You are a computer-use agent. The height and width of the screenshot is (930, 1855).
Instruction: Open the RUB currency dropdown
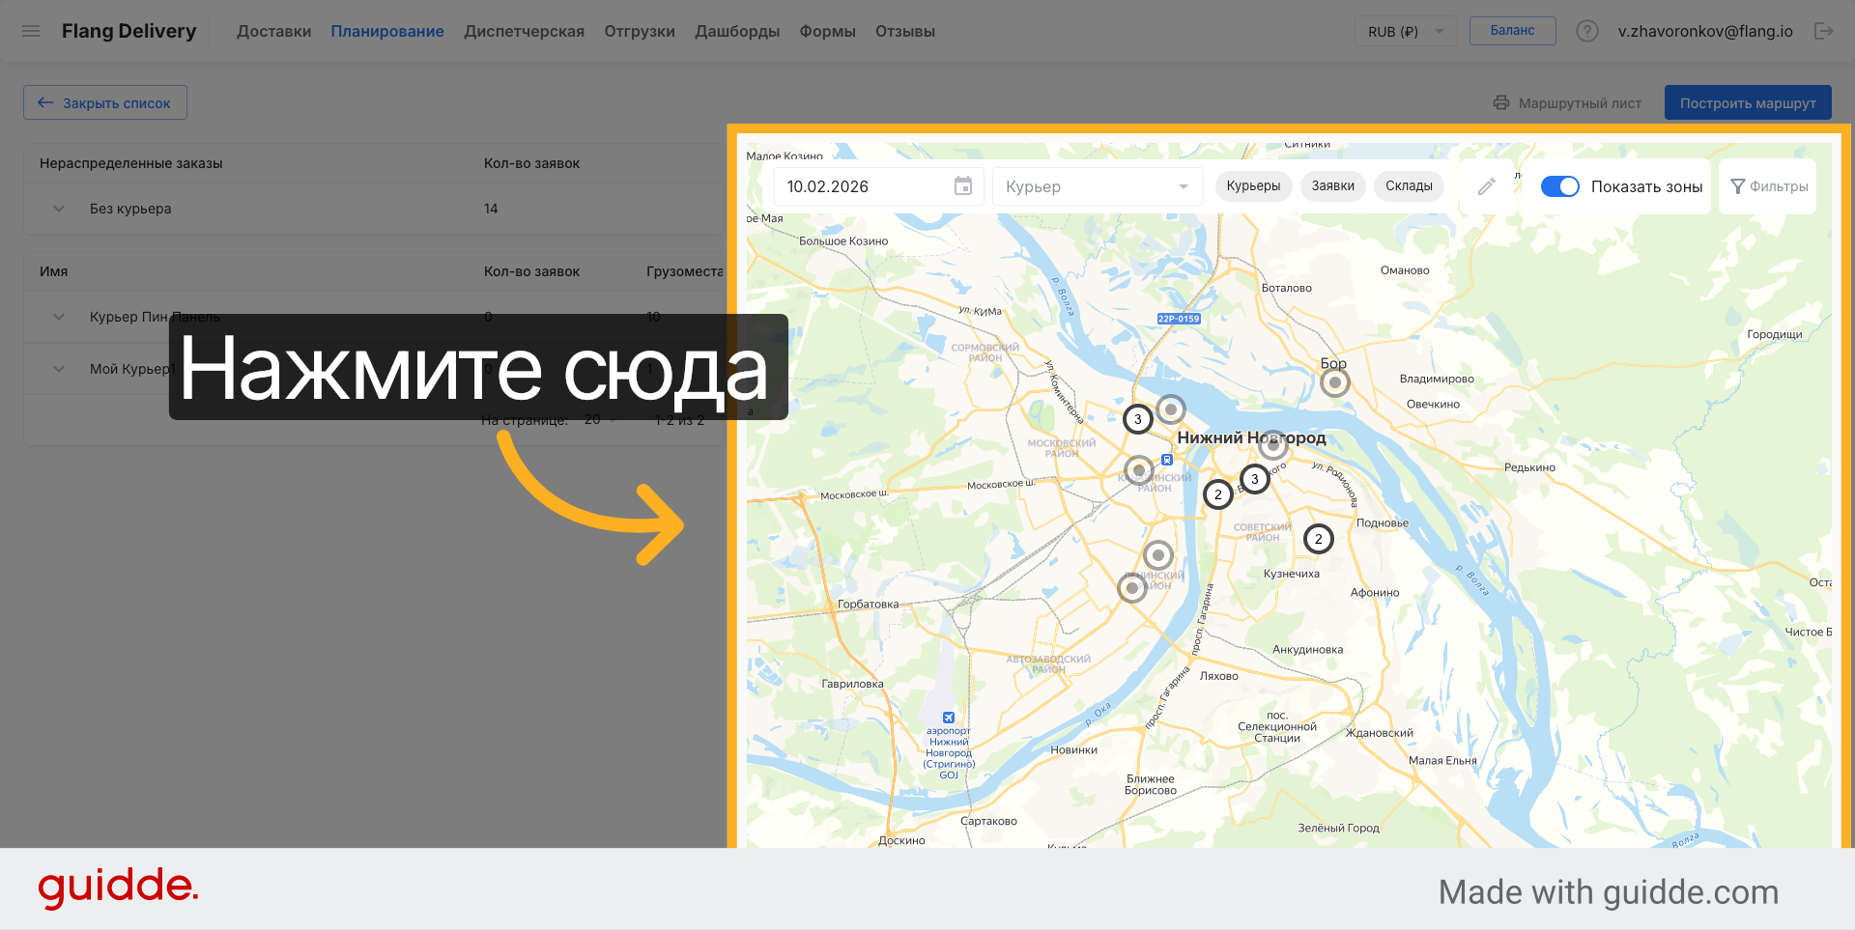(x=1405, y=30)
